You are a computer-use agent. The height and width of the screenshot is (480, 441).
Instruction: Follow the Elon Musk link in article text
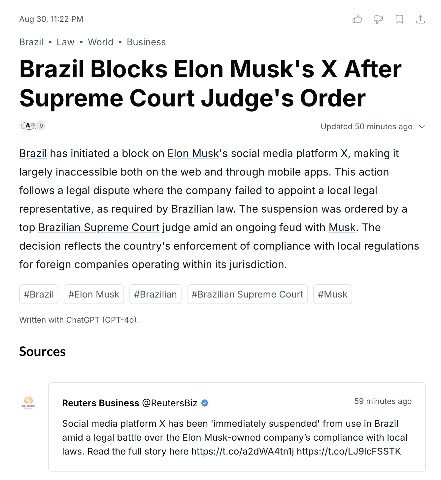pos(193,153)
